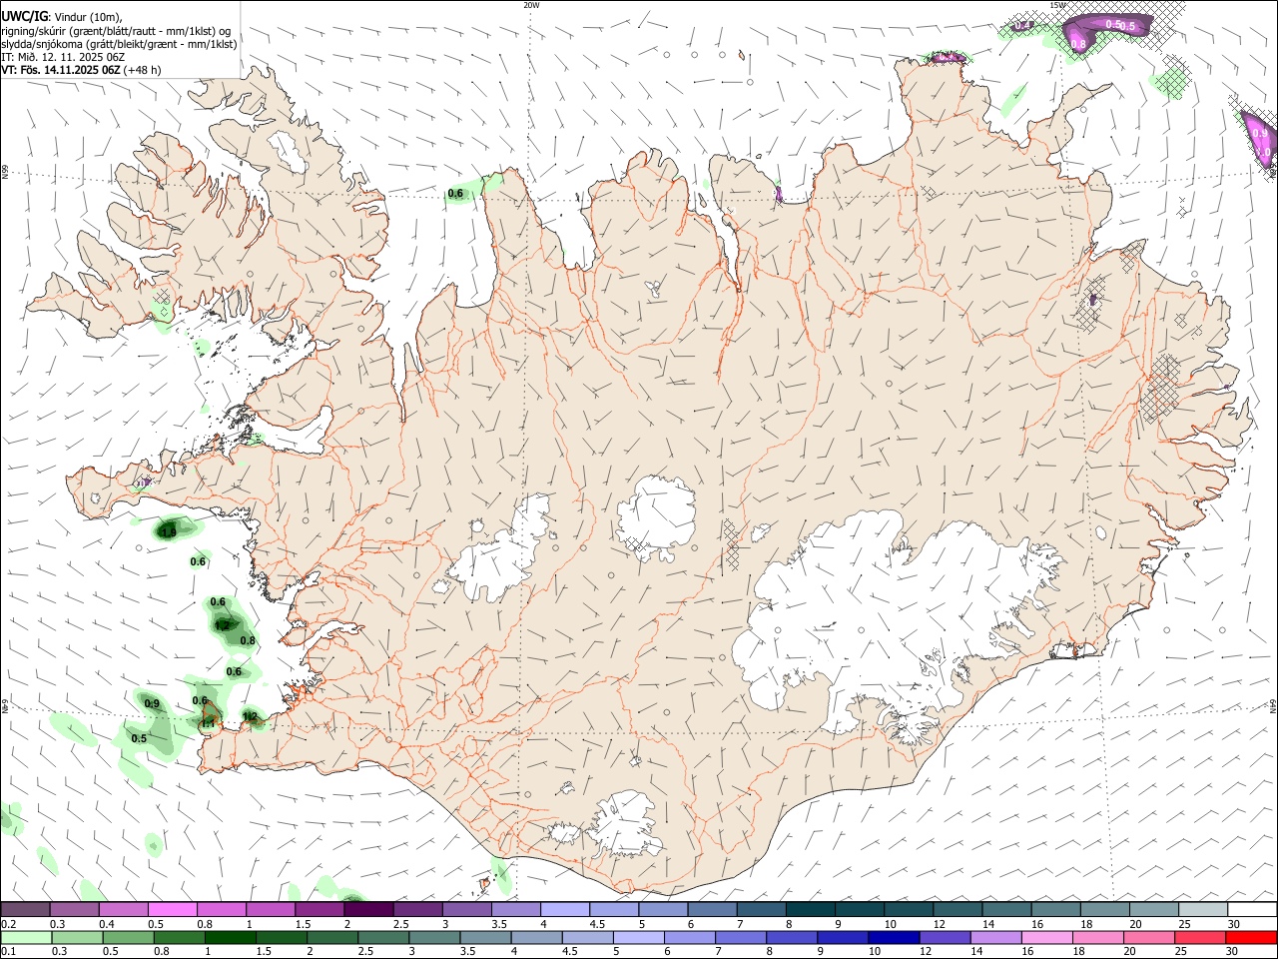The width and height of the screenshot is (1278, 959).
Task: Click the '0.1' legend value label
Action: pyautogui.click(x=8, y=952)
